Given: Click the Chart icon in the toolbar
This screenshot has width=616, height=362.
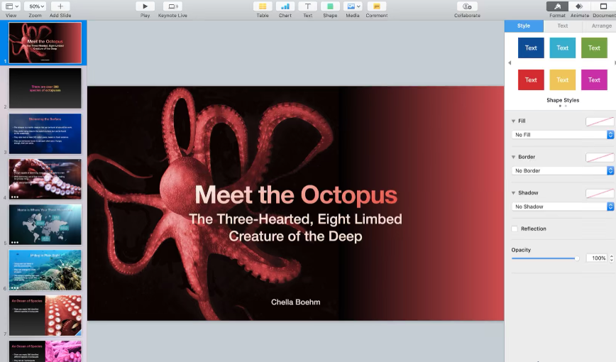Looking at the screenshot, I should point(285,6).
